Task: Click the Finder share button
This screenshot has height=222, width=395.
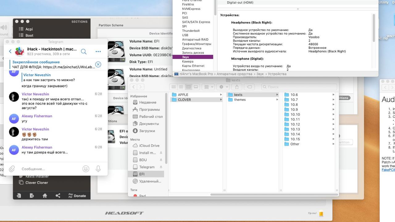Action: (x=237, y=87)
